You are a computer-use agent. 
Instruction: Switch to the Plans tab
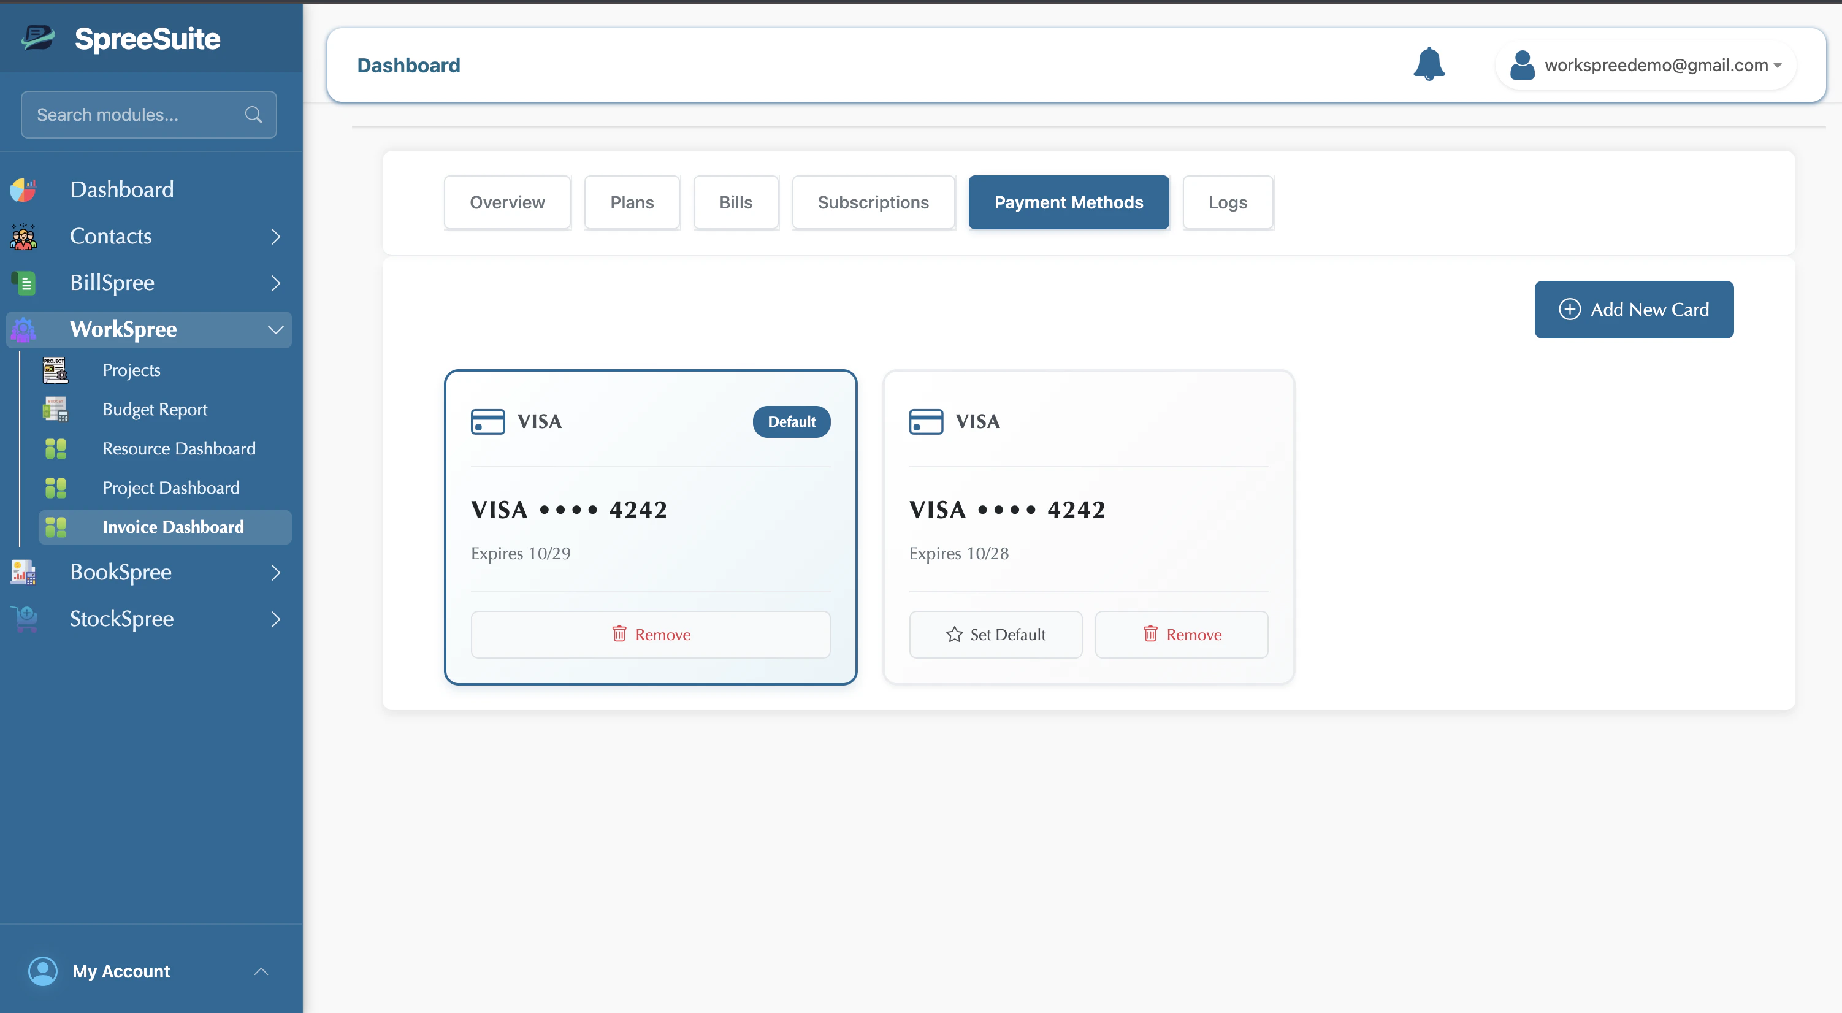click(632, 202)
